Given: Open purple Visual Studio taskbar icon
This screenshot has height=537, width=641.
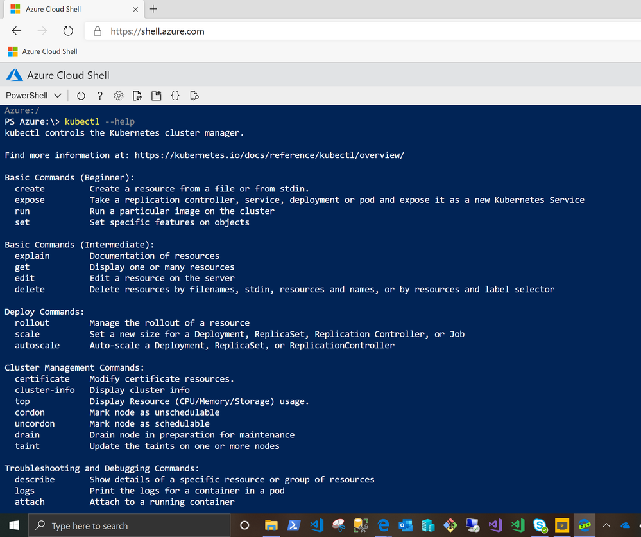Looking at the screenshot, I should tap(495, 525).
